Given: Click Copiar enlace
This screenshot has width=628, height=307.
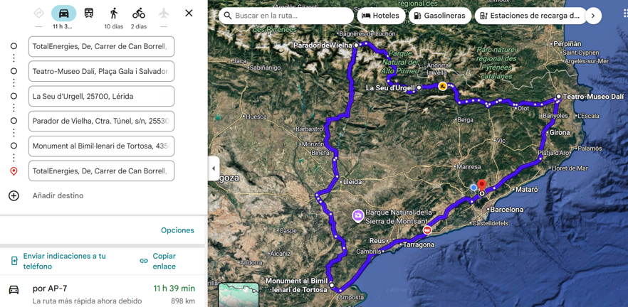Looking at the screenshot, I should point(164,261).
